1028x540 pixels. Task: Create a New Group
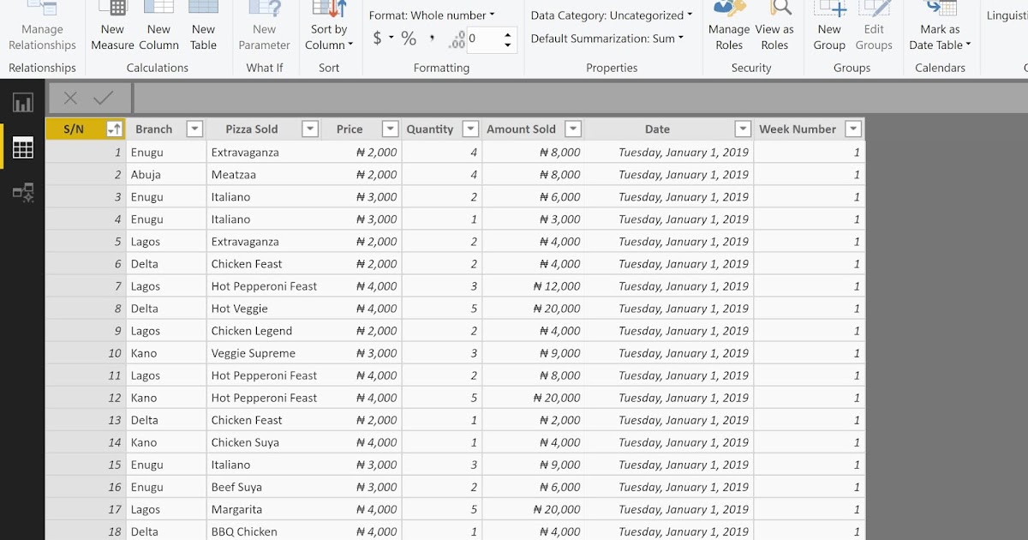click(829, 27)
